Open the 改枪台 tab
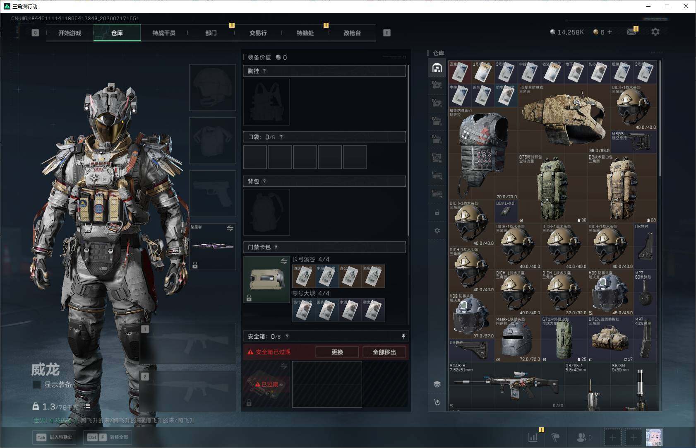Screen dimensions: 696x448 [x=352, y=33]
